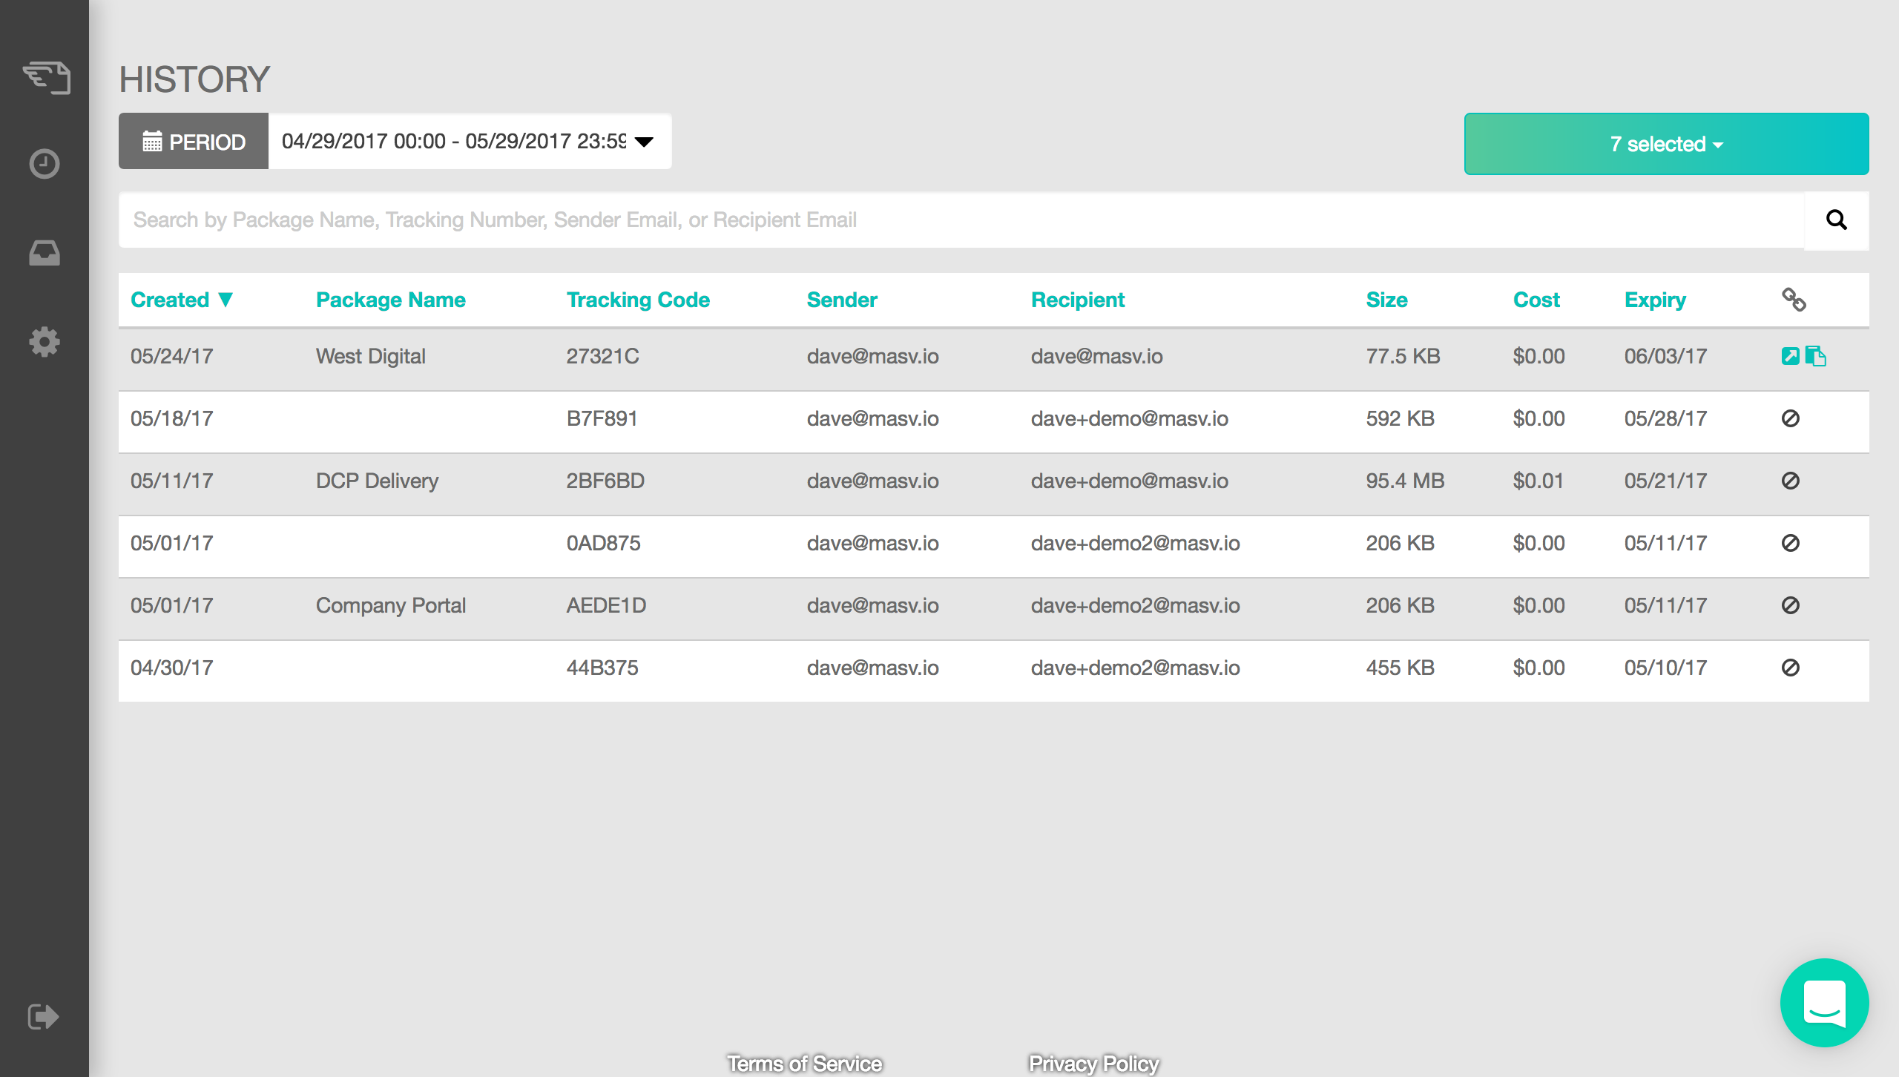The image size is (1899, 1077).
Task: Sort by Size column header
Action: pos(1386,300)
